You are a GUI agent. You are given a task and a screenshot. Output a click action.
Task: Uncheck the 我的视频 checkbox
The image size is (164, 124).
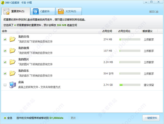click(x=5, y=51)
